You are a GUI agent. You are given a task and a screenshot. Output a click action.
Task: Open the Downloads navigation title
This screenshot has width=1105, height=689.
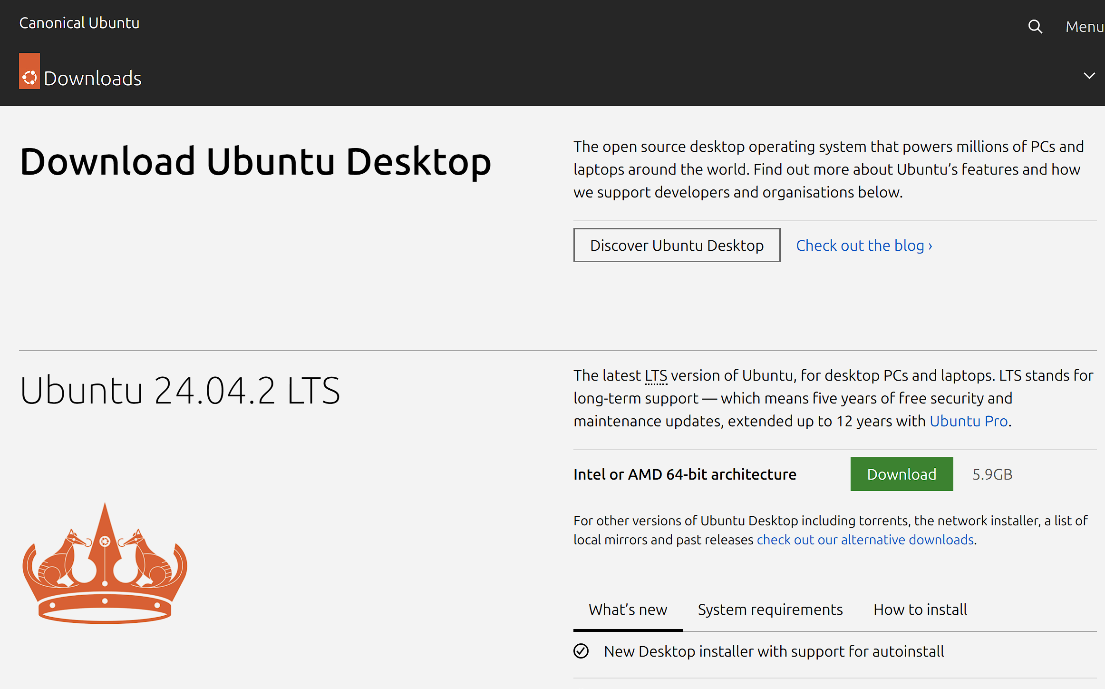(x=93, y=78)
